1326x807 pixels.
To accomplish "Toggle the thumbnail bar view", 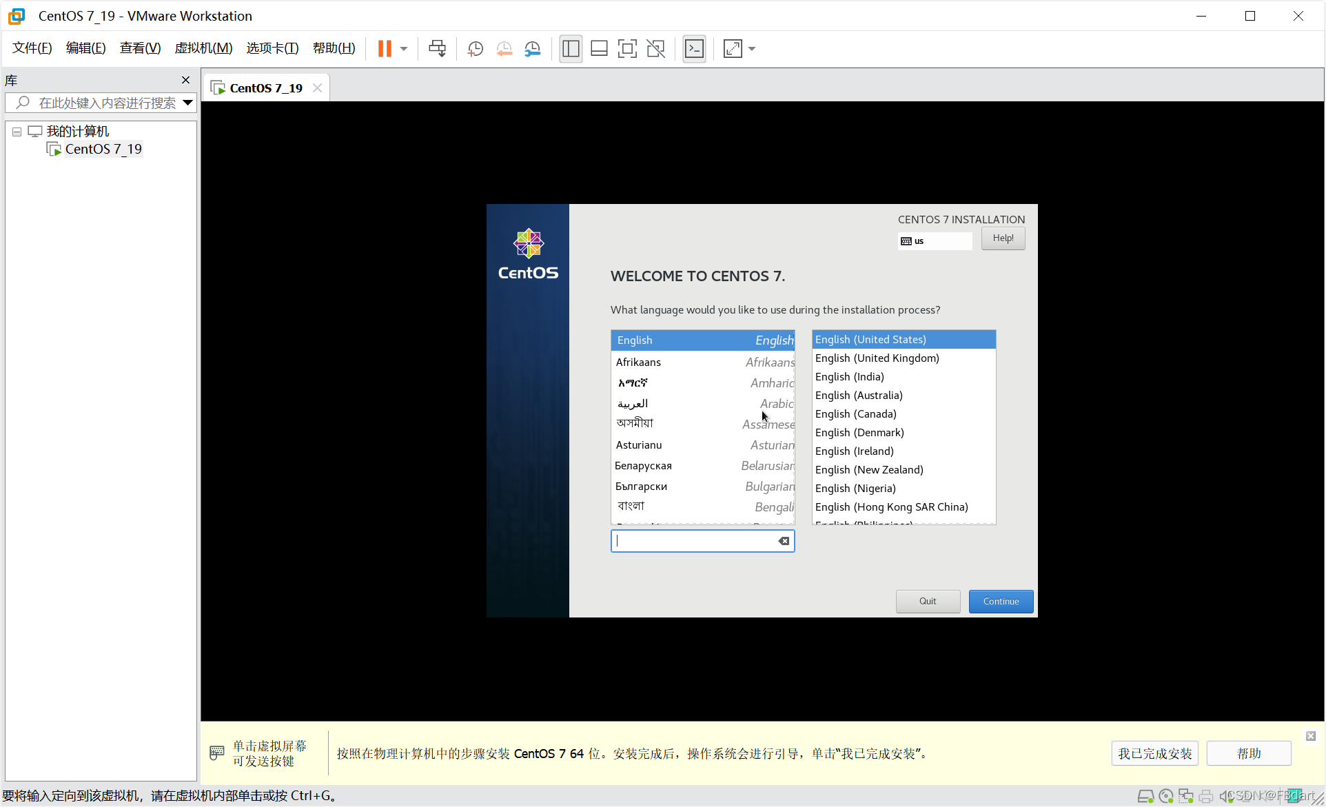I will point(599,48).
